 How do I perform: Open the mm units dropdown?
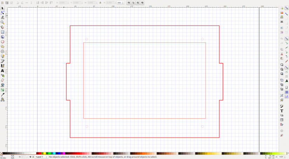[x=121, y=3]
